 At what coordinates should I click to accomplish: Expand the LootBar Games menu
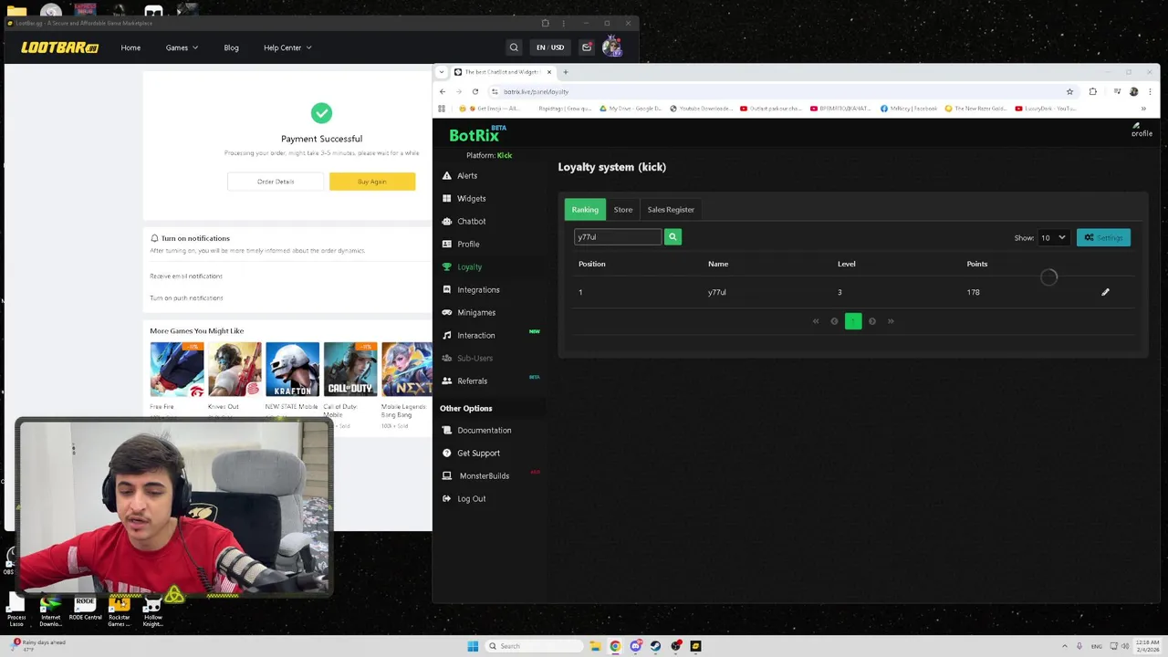click(x=182, y=47)
